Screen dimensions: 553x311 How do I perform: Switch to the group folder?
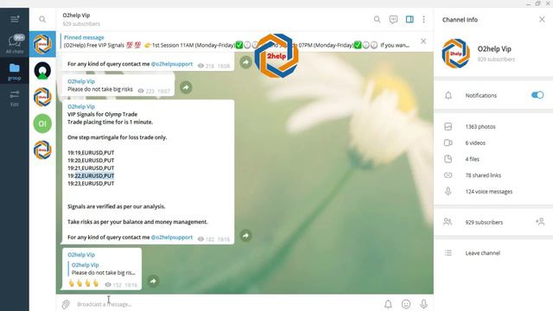[15, 71]
